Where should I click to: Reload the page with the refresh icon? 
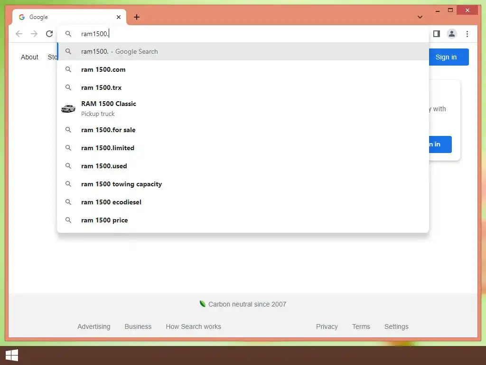tap(49, 34)
